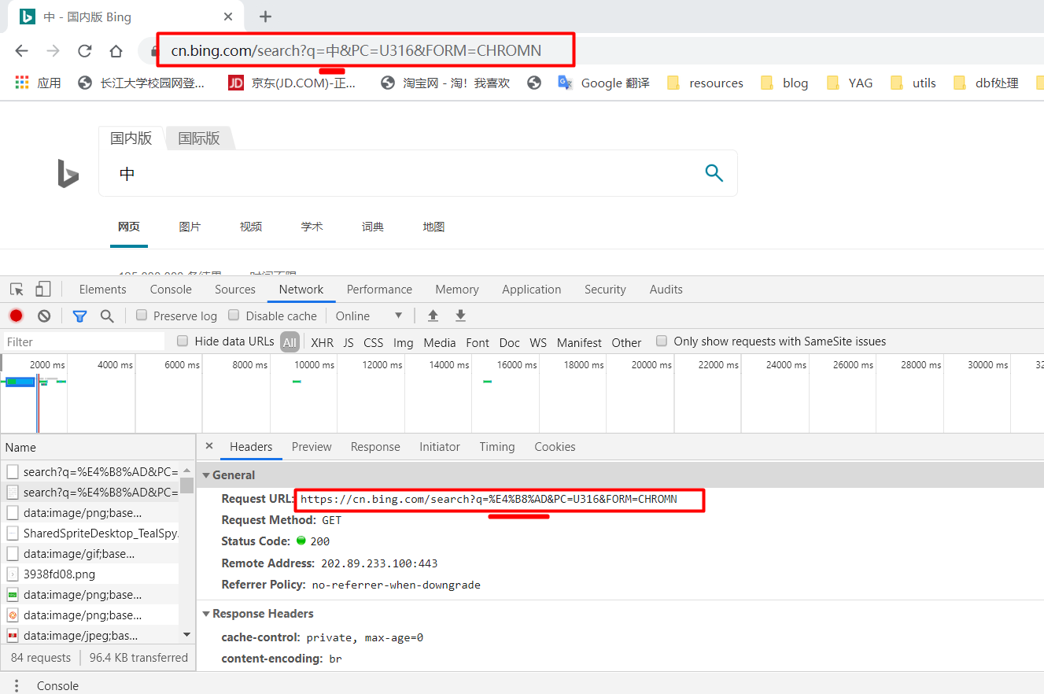This screenshot has width=1044, height=694.
Task: Close the request details pane
Action: (x=209, y=446)
